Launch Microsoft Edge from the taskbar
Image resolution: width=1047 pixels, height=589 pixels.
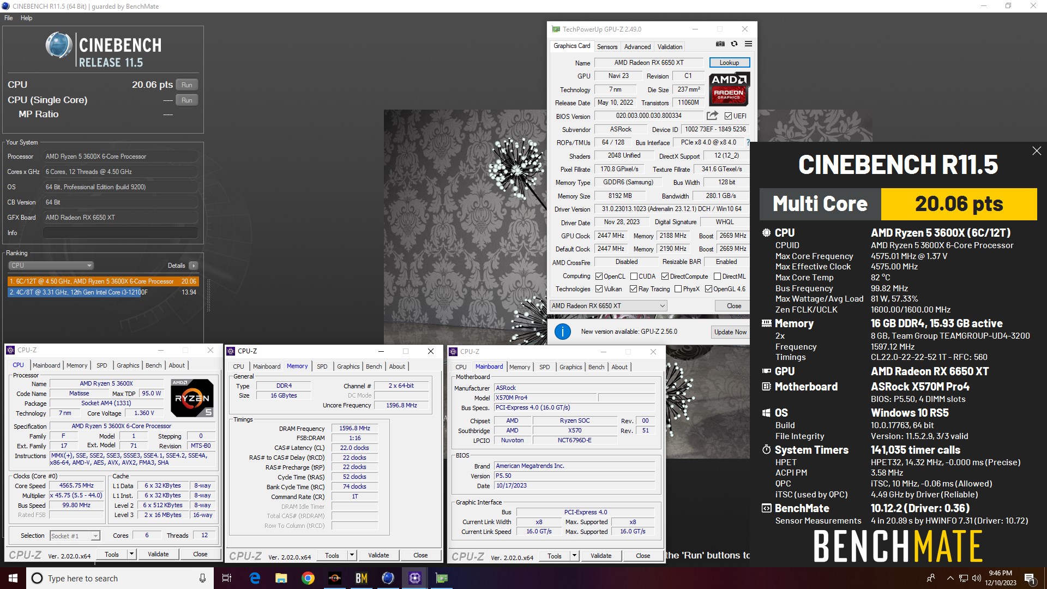255,578
